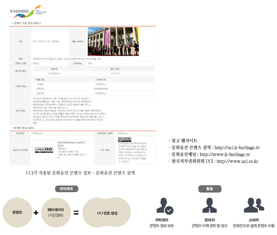The height and width of the screenshot is (235, 277).
Task: Click the 콘텐츠 기본 정보 (N2C) heading
Action: (27, 23)
